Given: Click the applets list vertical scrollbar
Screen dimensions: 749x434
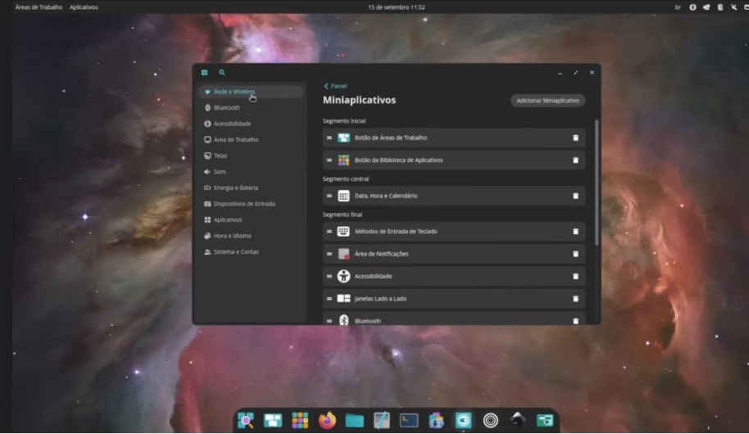Looking at the screenshot, I should 597,180.
